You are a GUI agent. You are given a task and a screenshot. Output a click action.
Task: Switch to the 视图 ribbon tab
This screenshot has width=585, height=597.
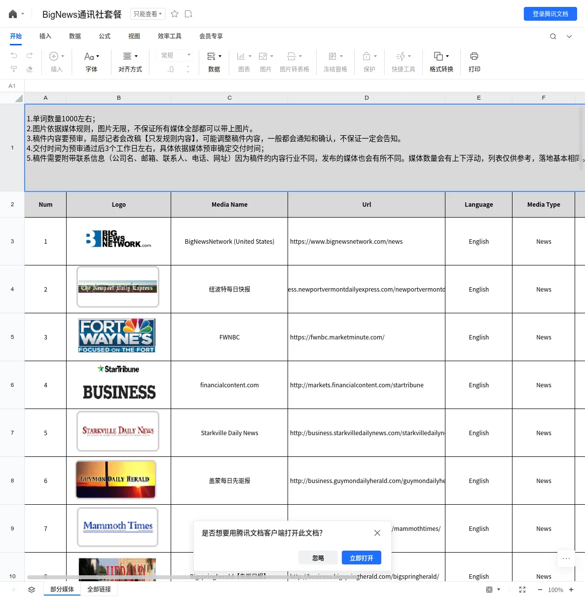pos(134,36)
